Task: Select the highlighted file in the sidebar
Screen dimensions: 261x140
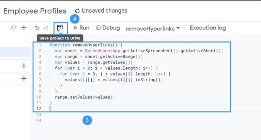Action: [15, 52]
